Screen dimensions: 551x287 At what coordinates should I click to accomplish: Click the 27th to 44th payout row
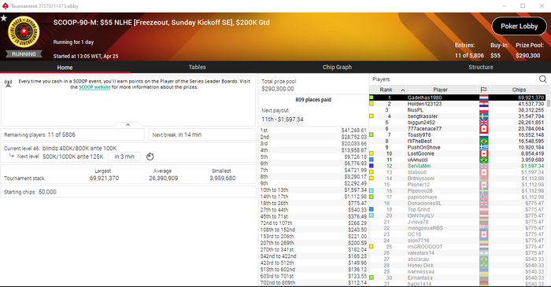pyautogui.click(x=313, y=210)
